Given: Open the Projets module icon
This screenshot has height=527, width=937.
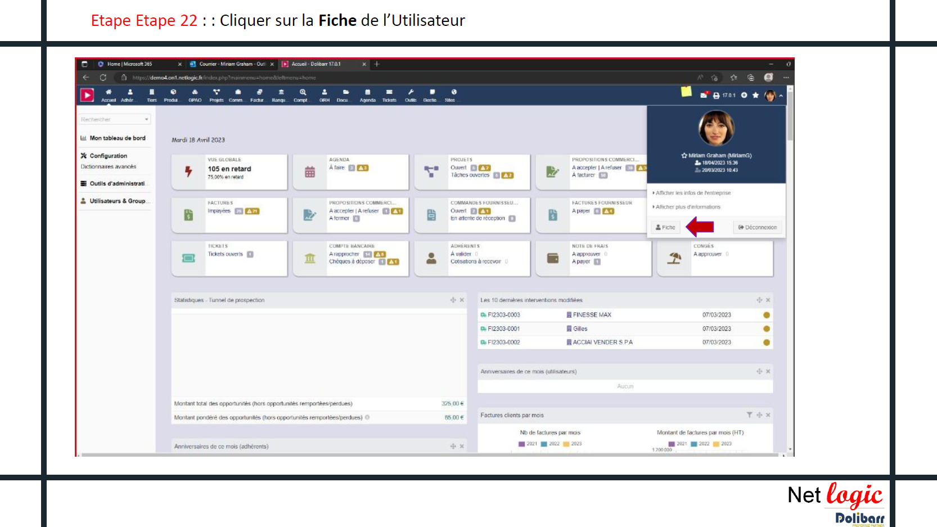Looking at the screenshot, I should pos(217,95).
